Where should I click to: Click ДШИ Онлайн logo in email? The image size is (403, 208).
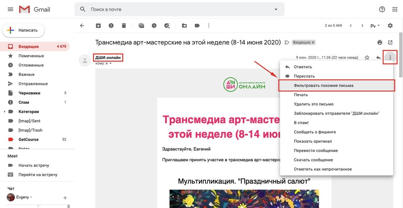click(244, 84)
